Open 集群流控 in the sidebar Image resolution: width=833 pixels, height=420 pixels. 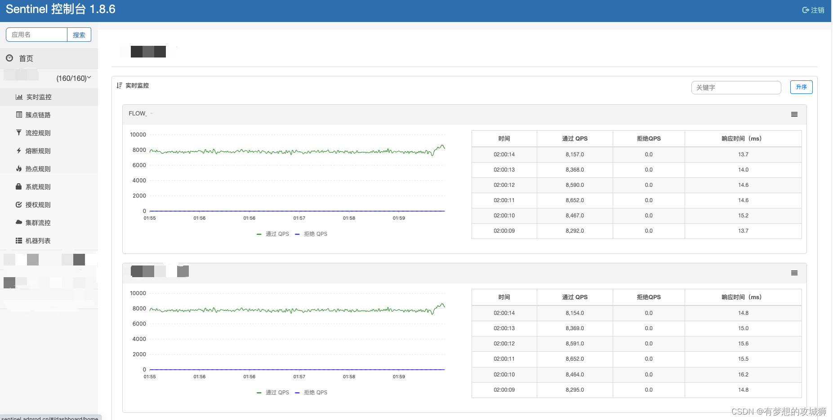[x=49, y=223]
